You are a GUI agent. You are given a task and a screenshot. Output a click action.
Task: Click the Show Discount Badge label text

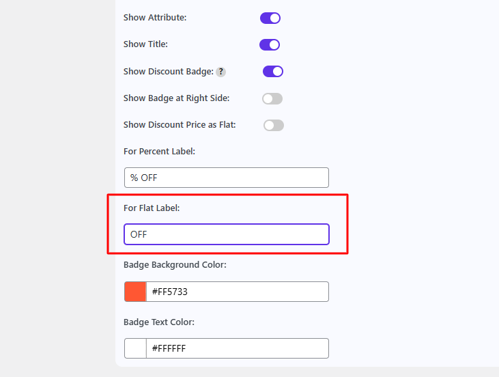tap(169, 72)
